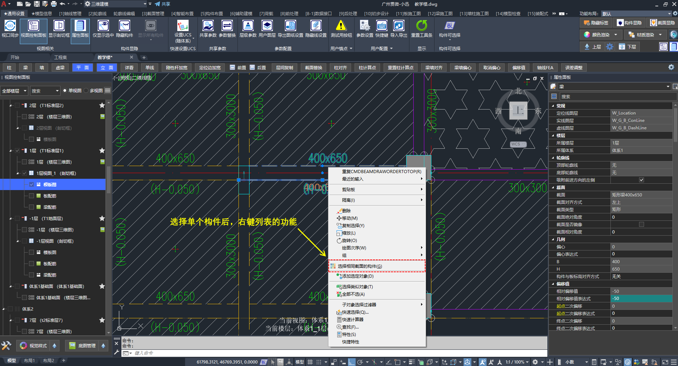The image size is (678, 366).
Task: Click the 柱对齐 button
Action: coord(340,68)
